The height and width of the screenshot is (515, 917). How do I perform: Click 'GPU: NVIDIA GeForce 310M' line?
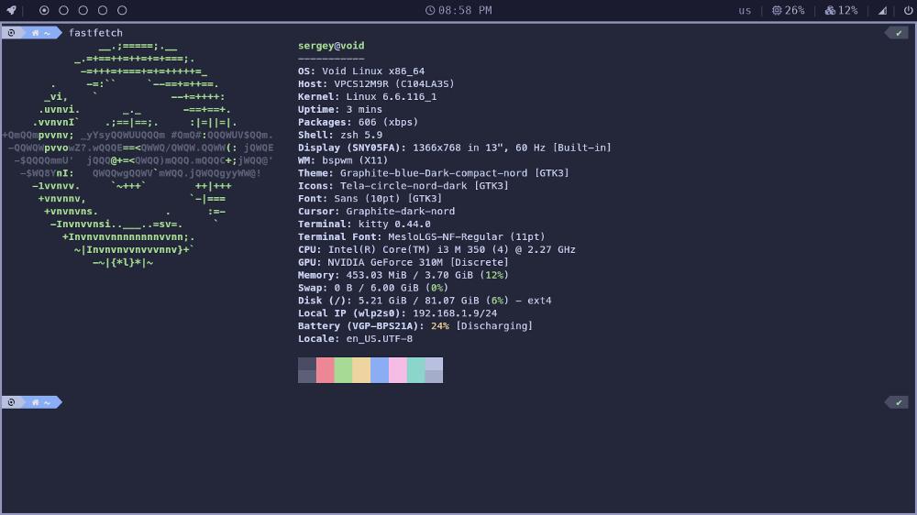coord(403,262)
